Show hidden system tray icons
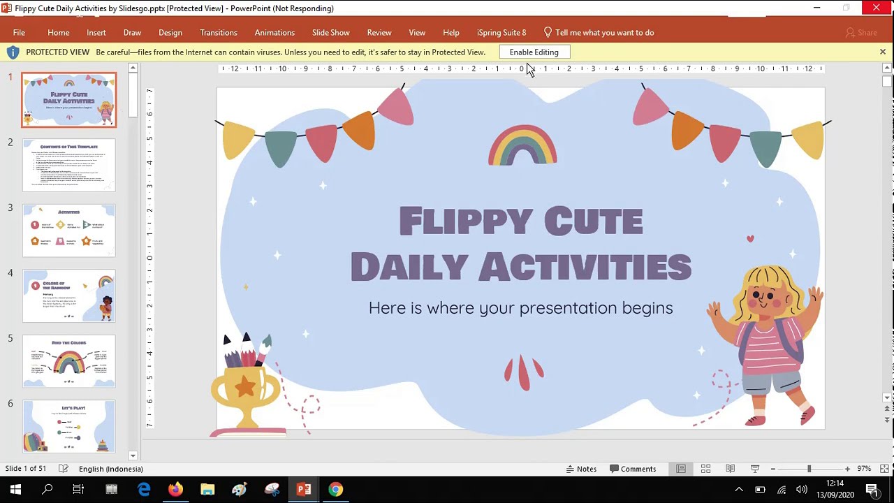894x503 pixels. pos(739,490)
